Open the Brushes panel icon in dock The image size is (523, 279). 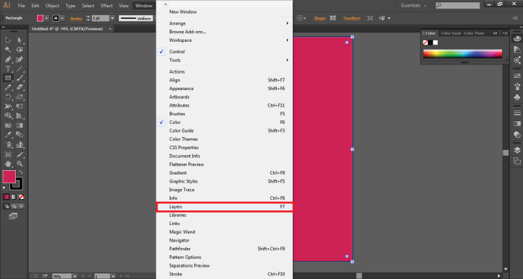click(x=517, y=87)
